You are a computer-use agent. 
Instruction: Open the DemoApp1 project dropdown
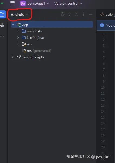pyautogui.click(x=35, y=3)
